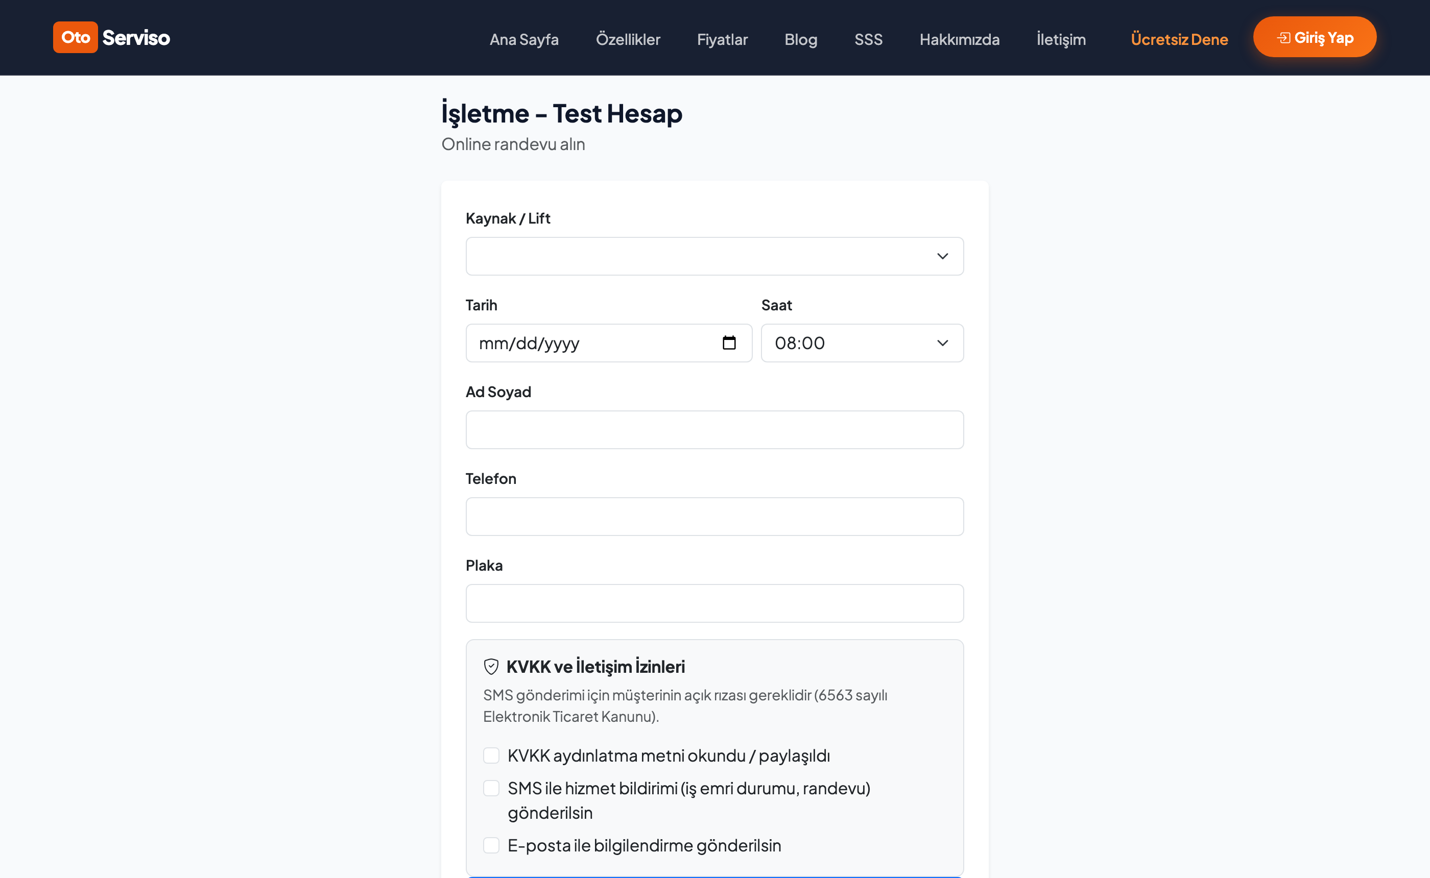Open the İletişim page
The width and height of the screenshot is (1430, 878).
pyautogui.click(x=1061, y=39)
